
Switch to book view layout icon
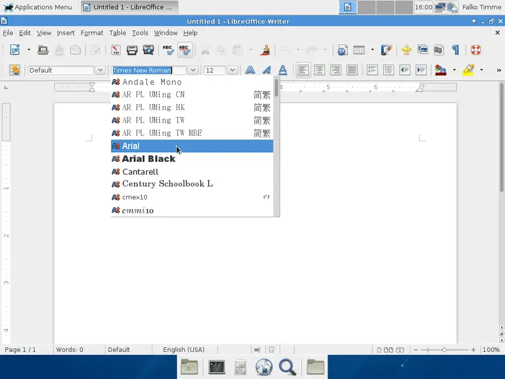pyautogui.click(x=400, y=350)
